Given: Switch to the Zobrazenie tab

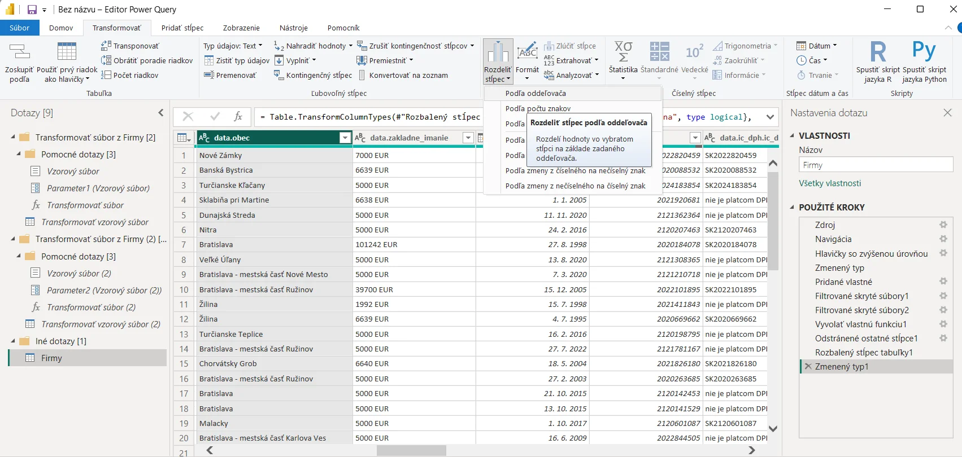Looking at the screenshot, I should (241, 28).
